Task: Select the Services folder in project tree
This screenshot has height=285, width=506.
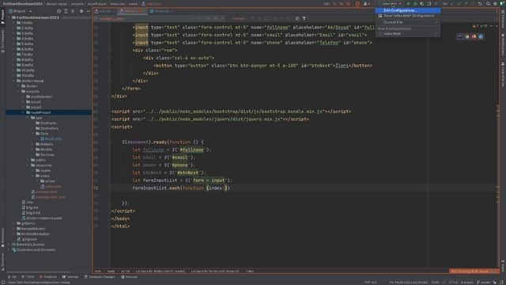Action: click(x=45, y=155)
